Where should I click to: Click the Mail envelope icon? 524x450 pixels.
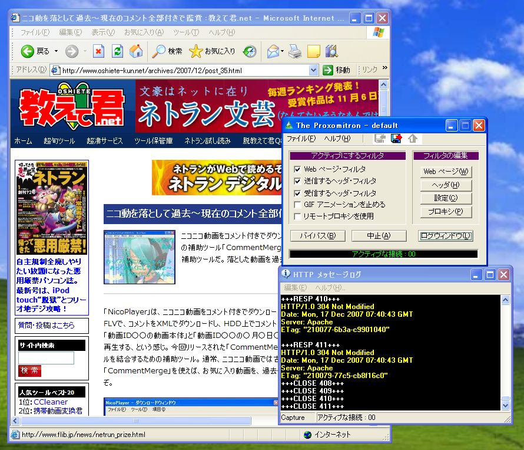click(273, 51)
